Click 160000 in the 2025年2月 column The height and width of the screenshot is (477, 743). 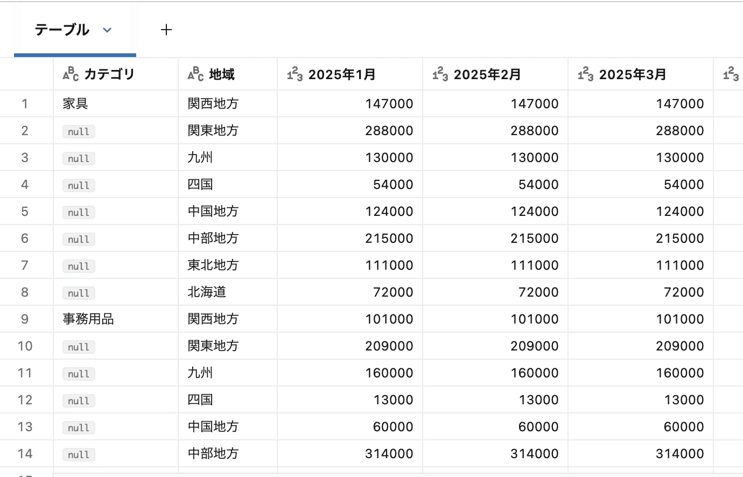(x=495, y=373)
